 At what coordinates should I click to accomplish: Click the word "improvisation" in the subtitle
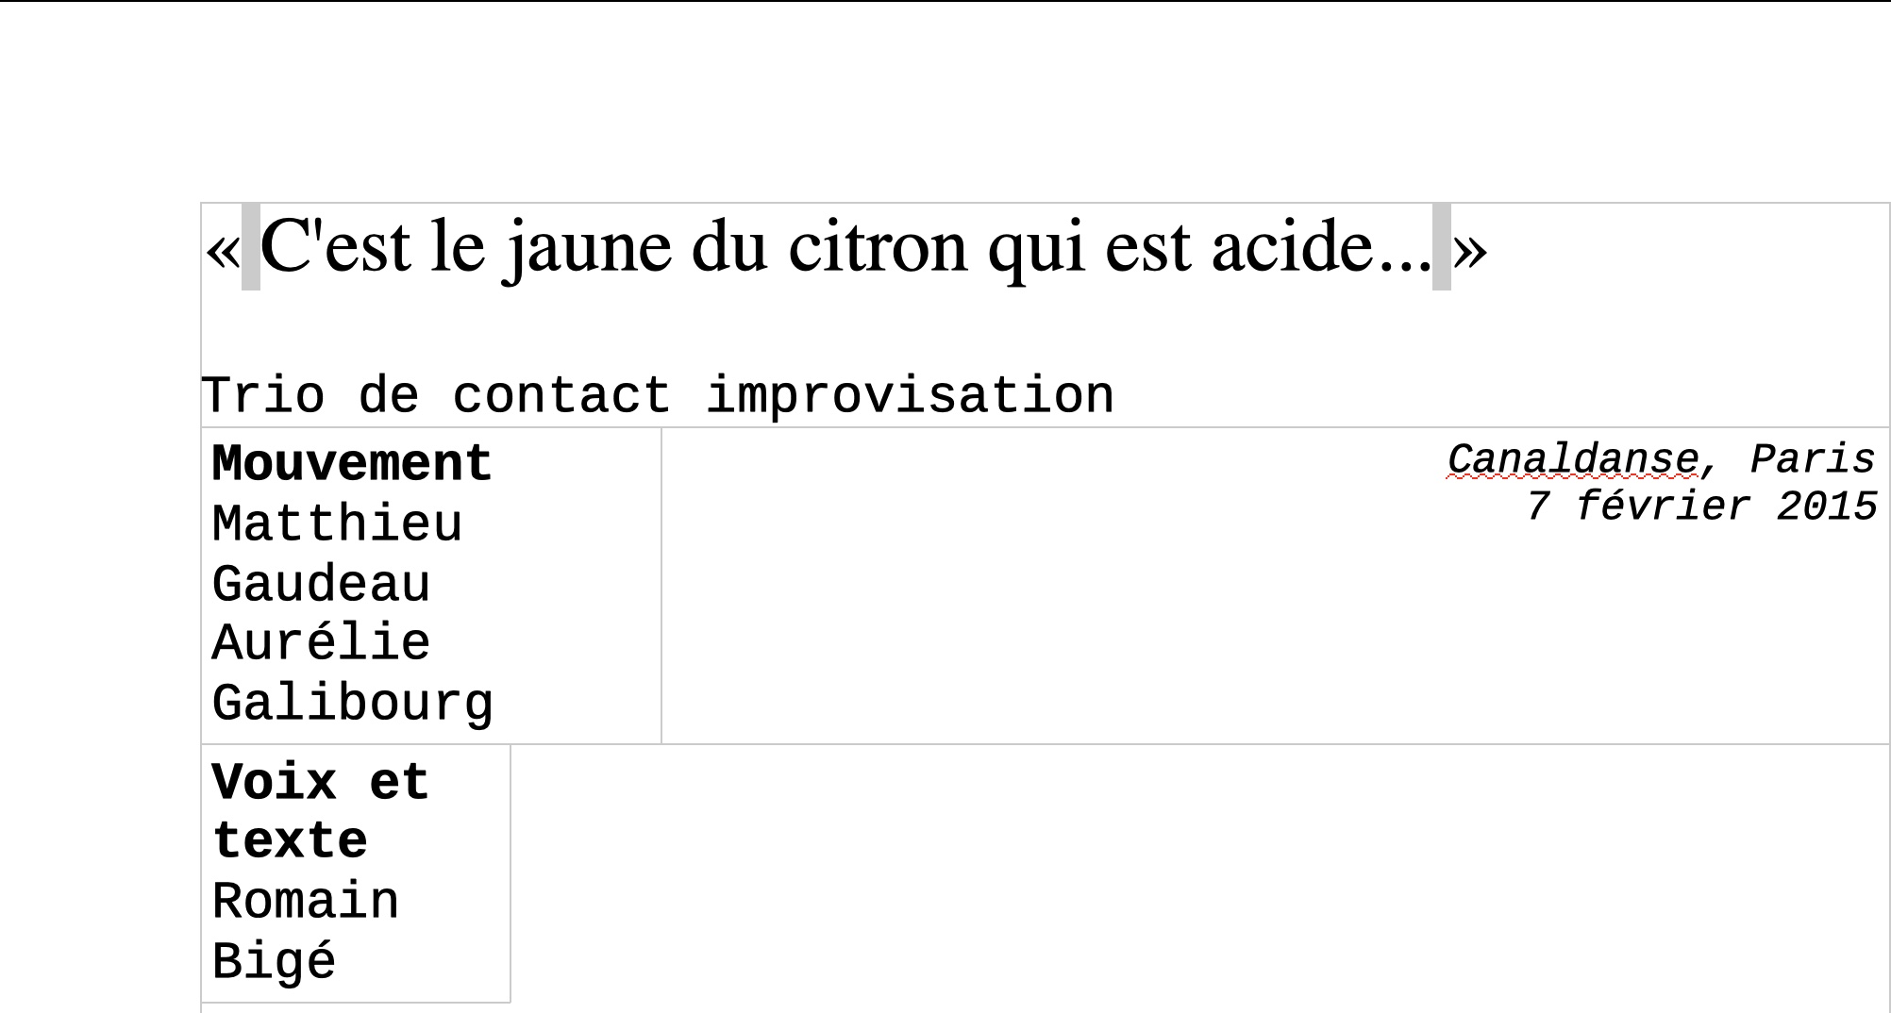coord(910,395)
